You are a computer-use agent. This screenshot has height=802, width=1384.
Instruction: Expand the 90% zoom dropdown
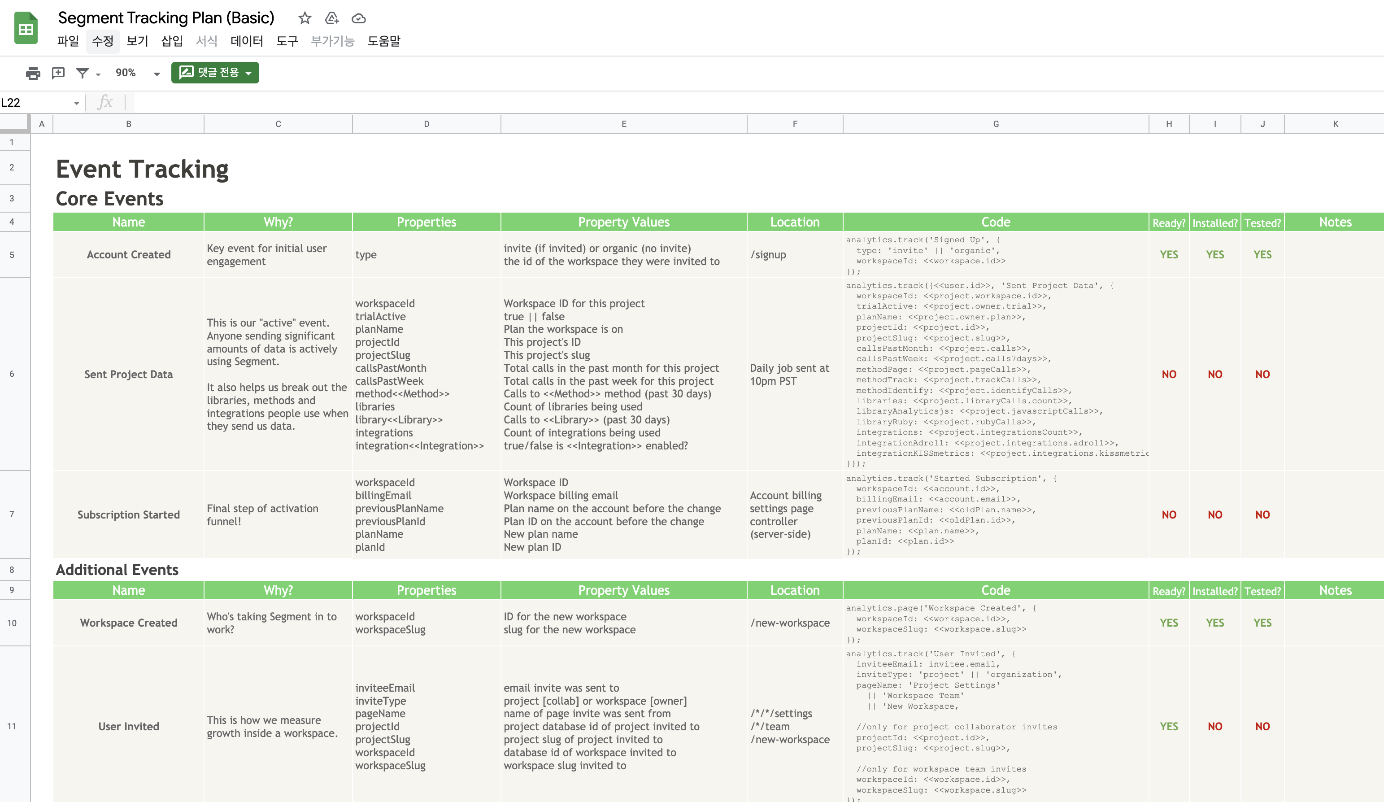pyautogui.click(x=157, y=74)
